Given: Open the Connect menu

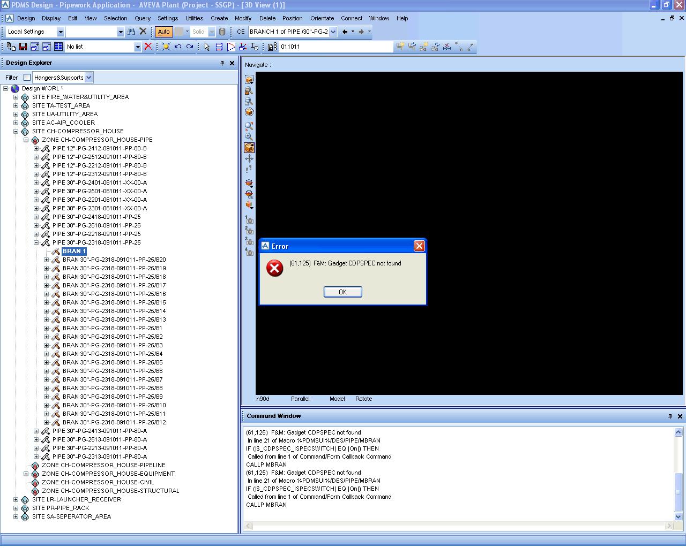Looking at the screenshot, I should coord(352,18).
